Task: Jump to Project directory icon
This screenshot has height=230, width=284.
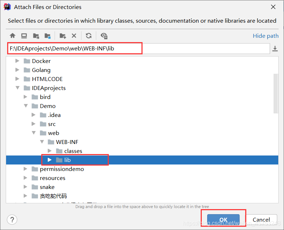Action: tap(36, 36)
